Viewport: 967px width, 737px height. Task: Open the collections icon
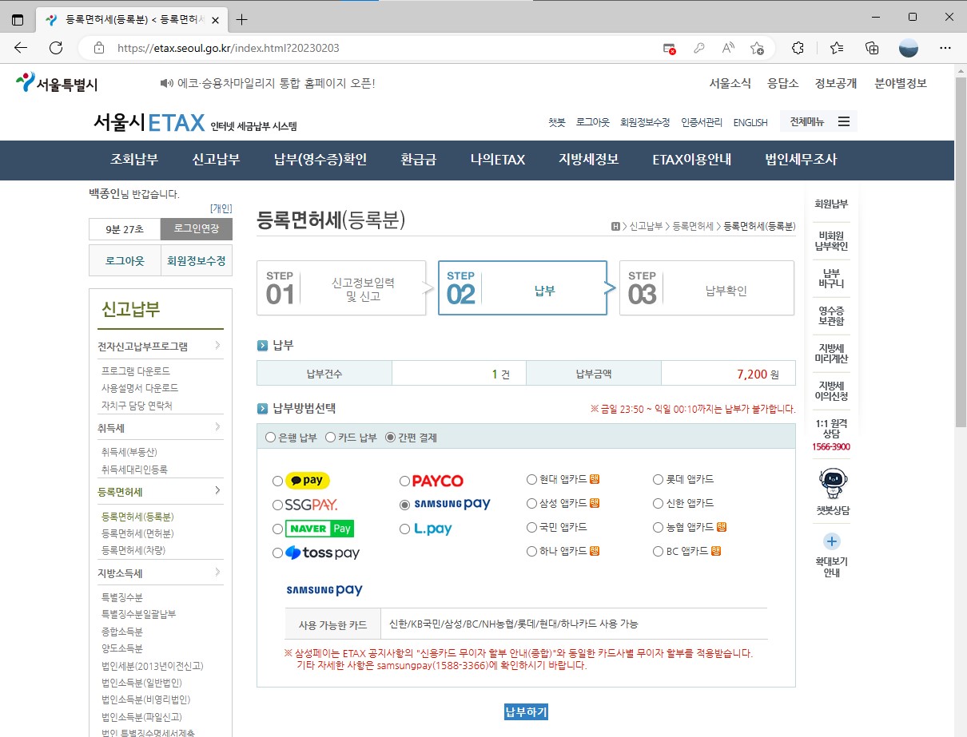click(873, 48)
